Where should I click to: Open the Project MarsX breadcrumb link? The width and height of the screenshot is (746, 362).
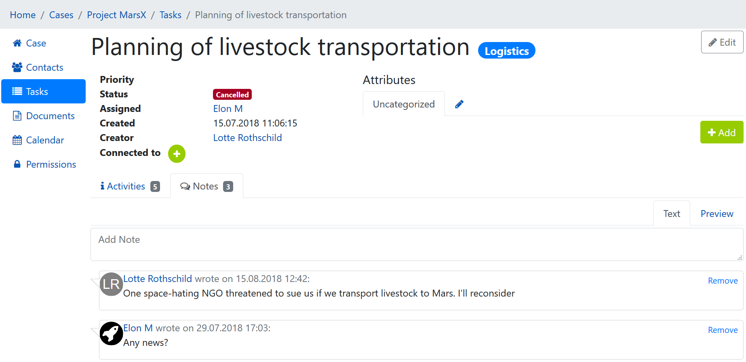pyautogui.click(x=116, y=15)
